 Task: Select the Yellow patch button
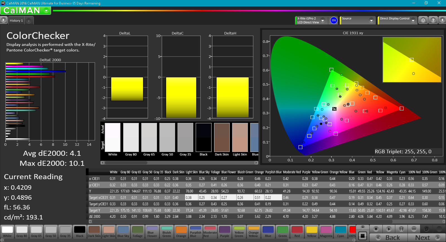pyautogui.click(x=312, y=232)
